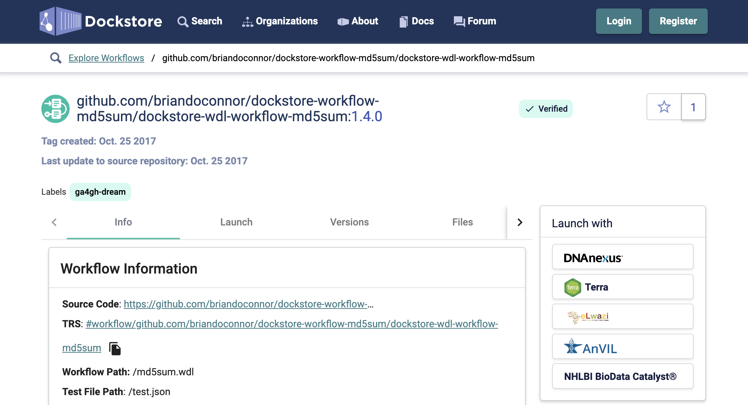This screenshot has height=405, width=748.
Task: Open the source code GitHub link
Action: tap(249, 304)
